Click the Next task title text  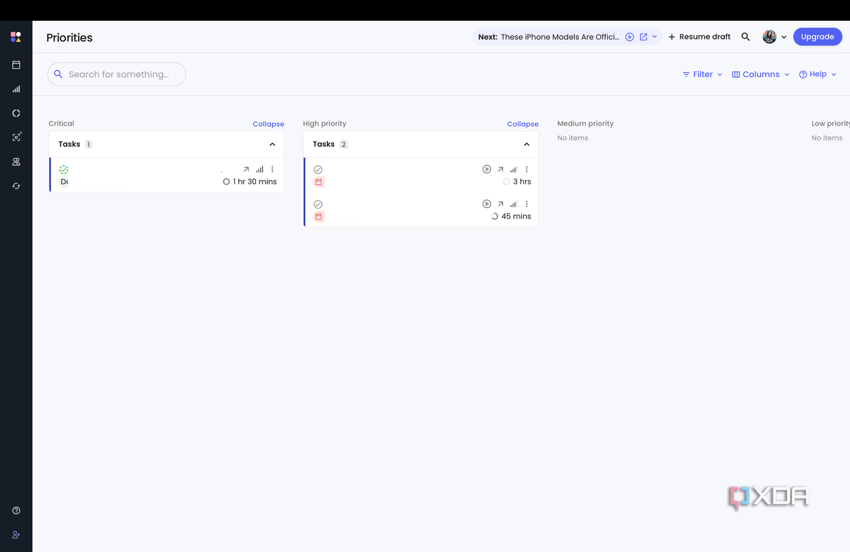560,37
